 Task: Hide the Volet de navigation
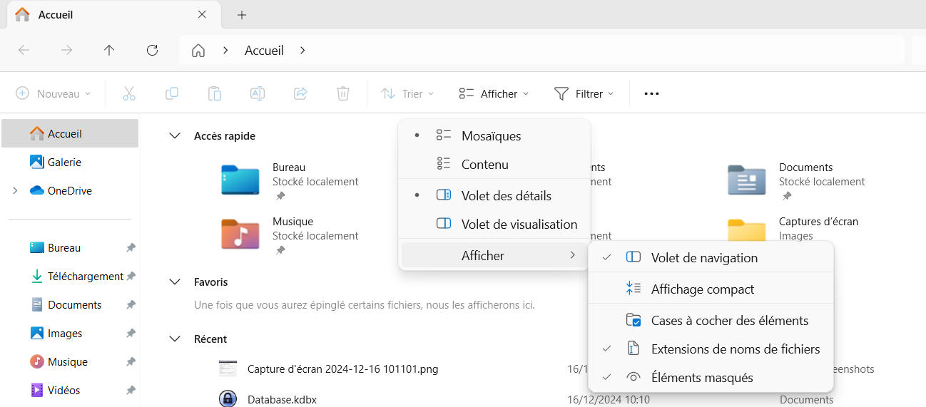[703, 258]
